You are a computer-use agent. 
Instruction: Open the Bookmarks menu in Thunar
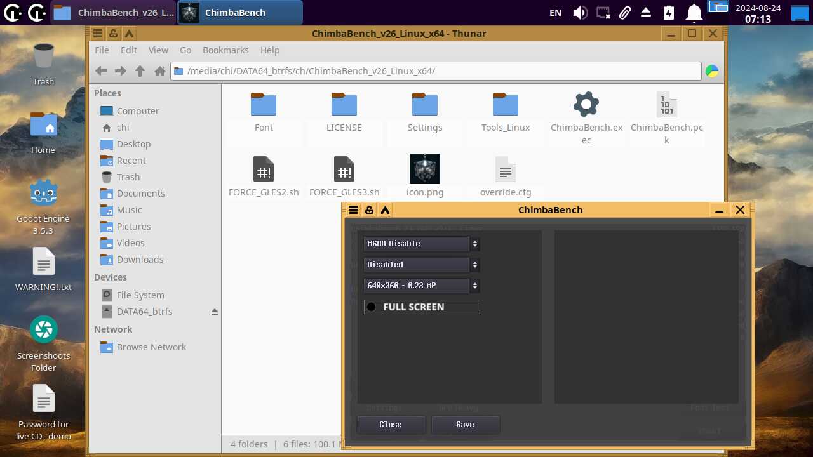tap(225, 50)
